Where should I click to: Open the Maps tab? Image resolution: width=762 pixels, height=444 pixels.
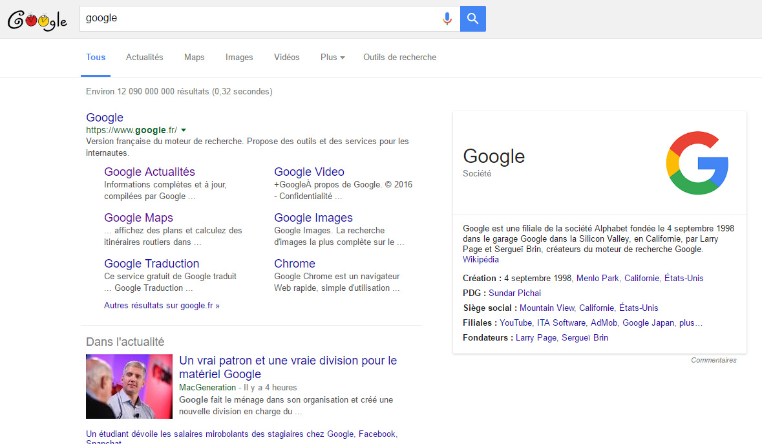point(195,58)
